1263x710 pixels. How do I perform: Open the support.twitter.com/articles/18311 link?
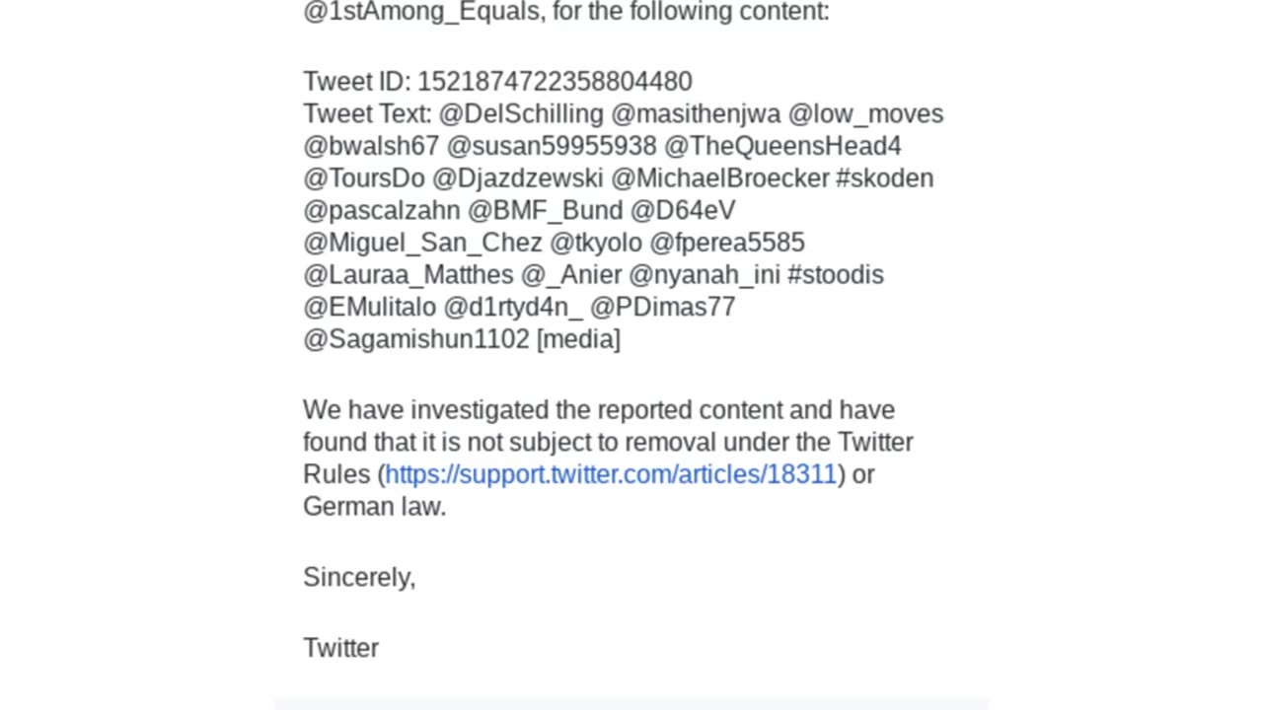pos(610,474)
